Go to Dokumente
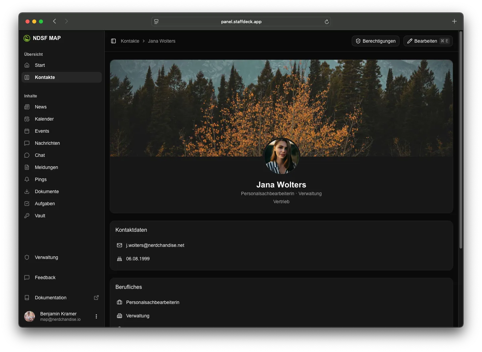The width and height of the screenshot is (482, 352). coord(62,191)
